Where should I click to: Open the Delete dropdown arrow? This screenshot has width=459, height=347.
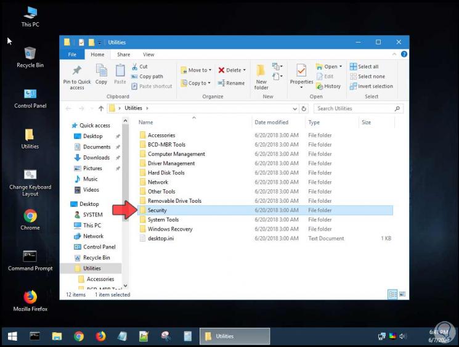pos(245,70)
